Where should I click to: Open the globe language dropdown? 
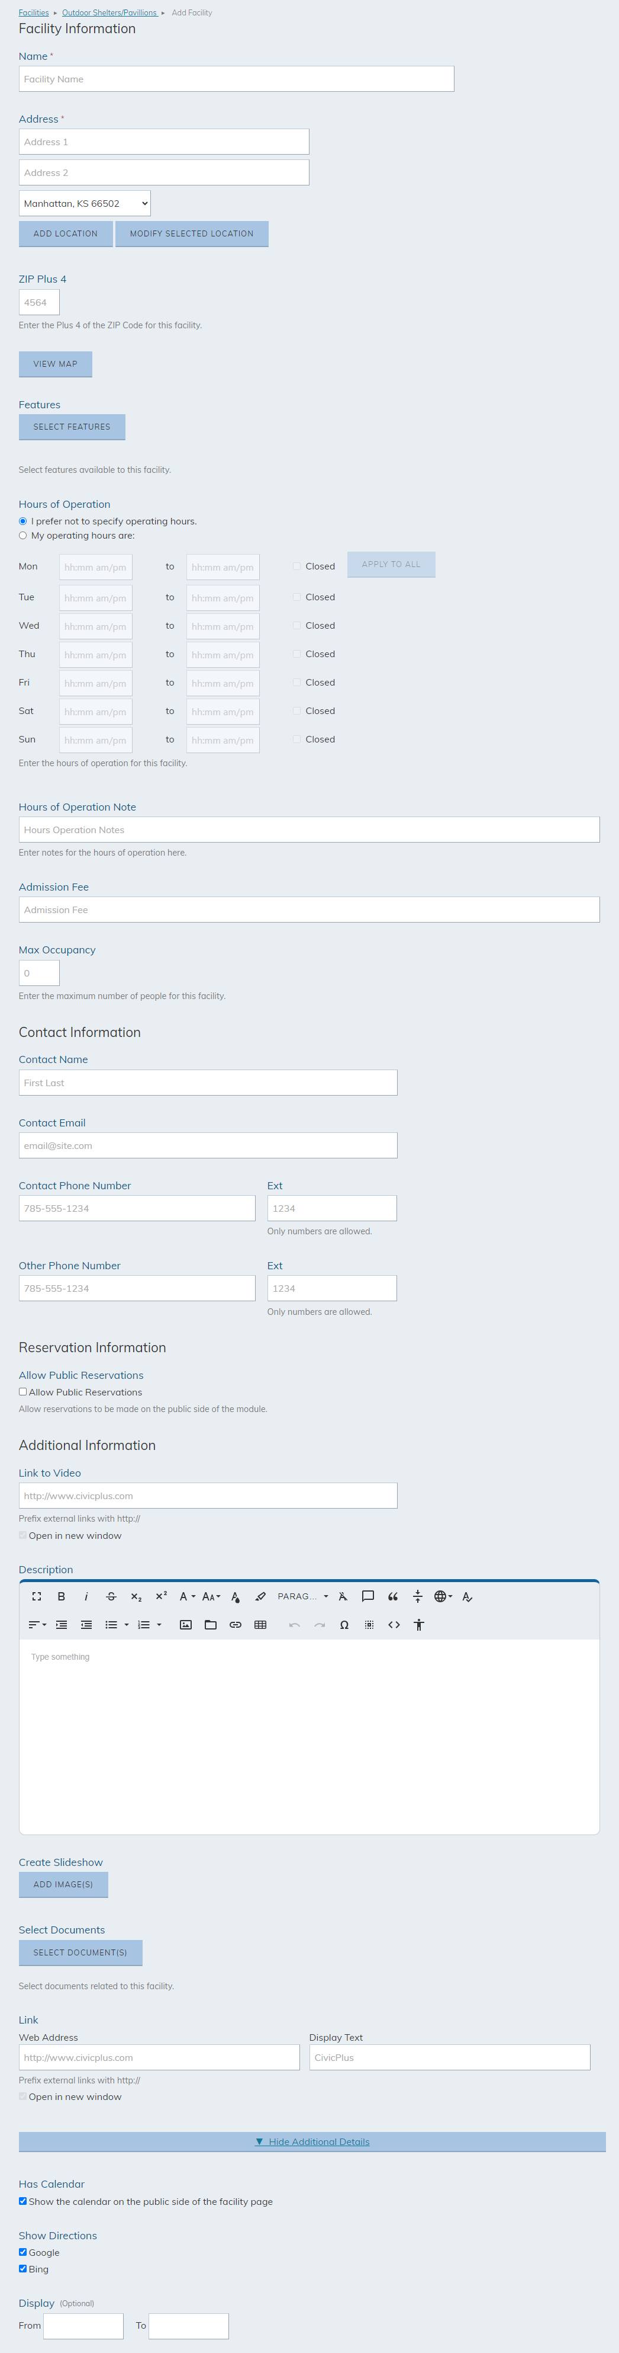443,1597
